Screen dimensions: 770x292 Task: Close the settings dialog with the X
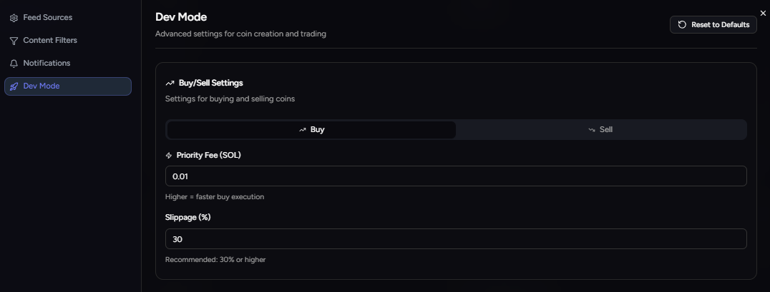point(763,13)
